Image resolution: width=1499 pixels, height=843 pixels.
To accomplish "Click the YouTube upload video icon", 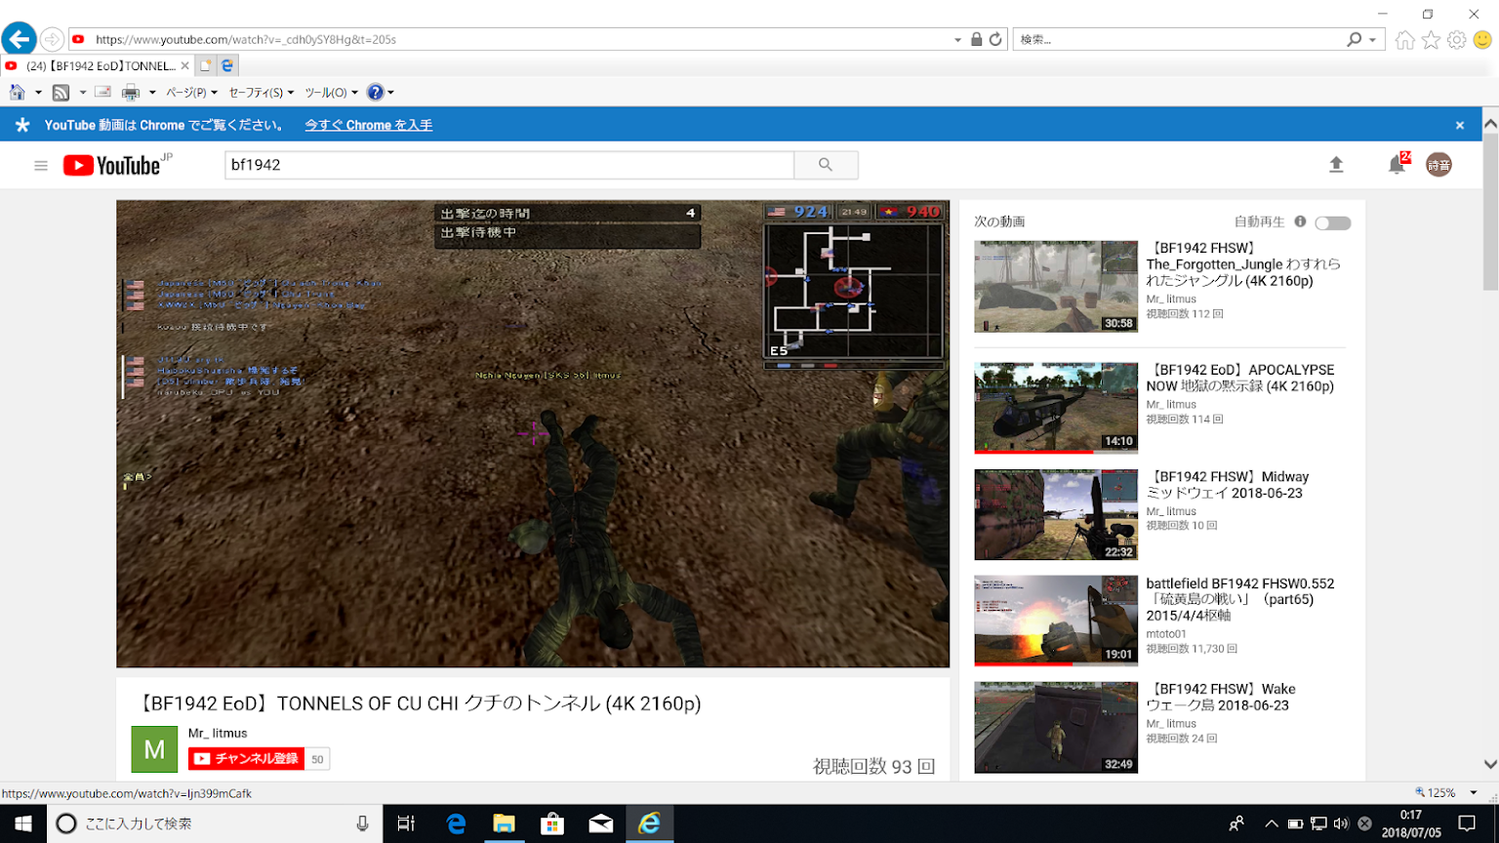I will click(x=1336, y=165).
